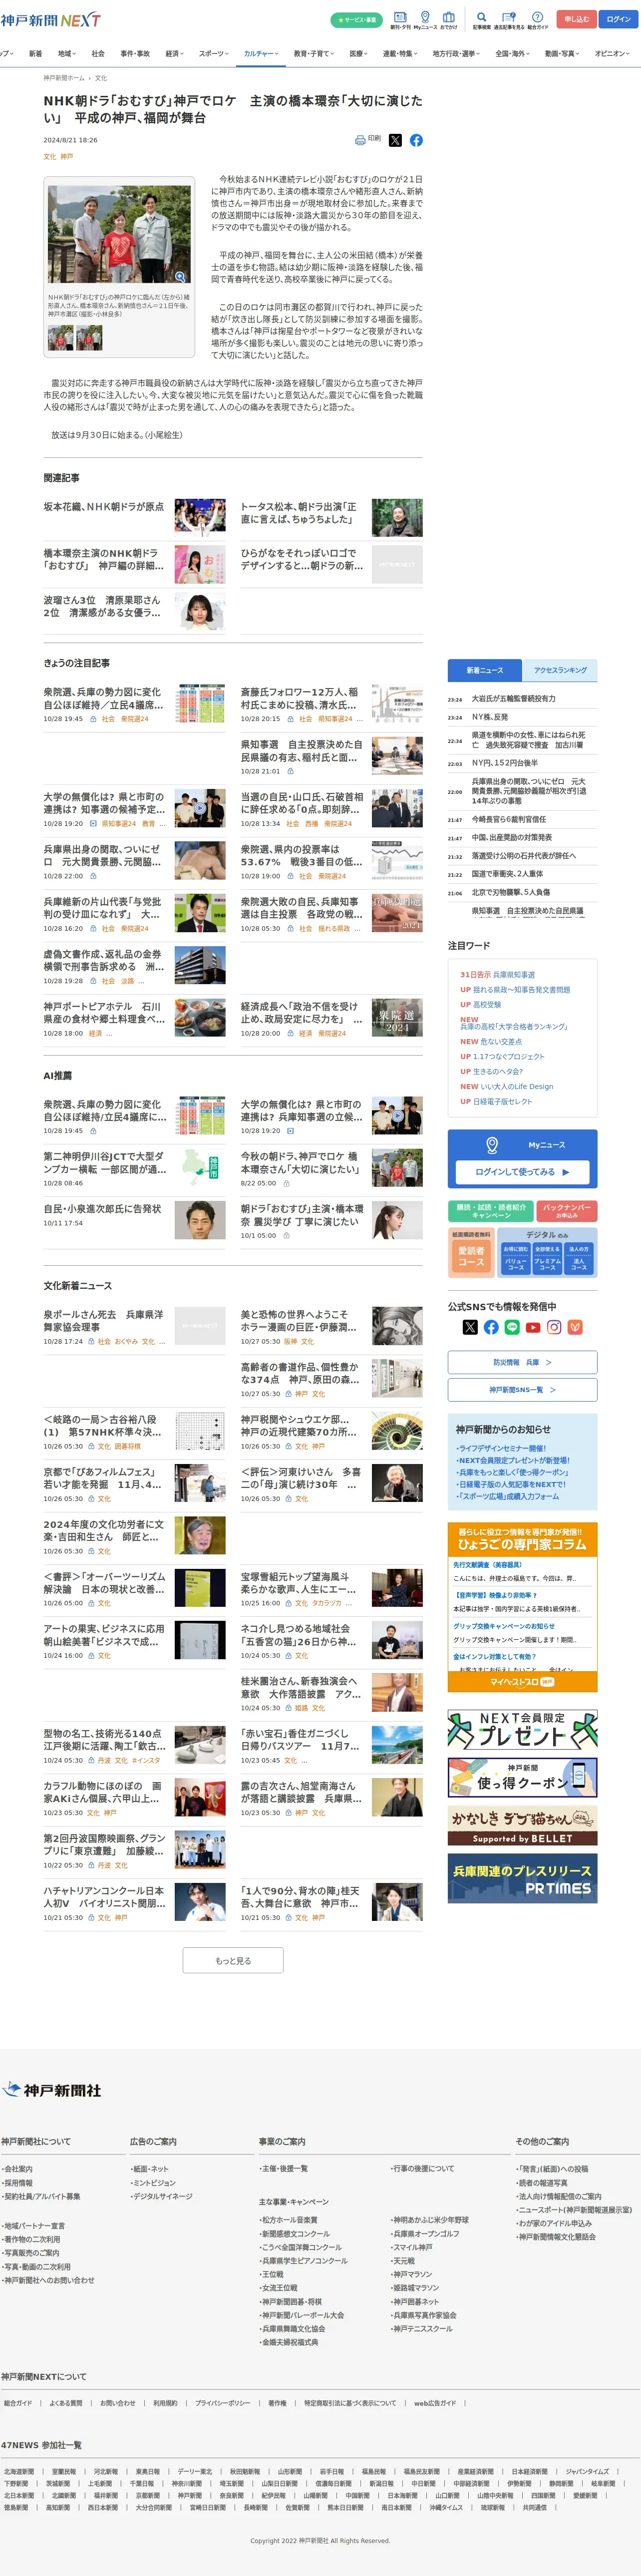Open the official LINE icon
Viewport: 641px width, 2576px height.
[x=512, y=1327]
